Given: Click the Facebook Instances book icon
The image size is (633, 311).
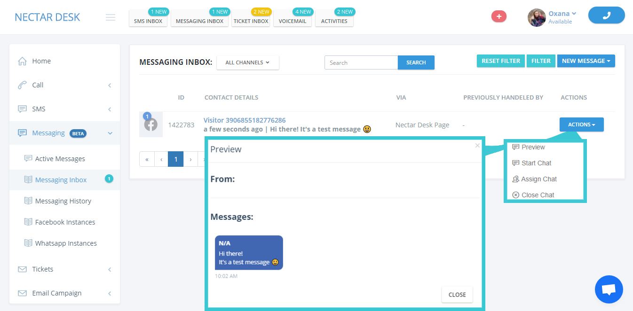Looking at the screenshot, I should [28, 222].
